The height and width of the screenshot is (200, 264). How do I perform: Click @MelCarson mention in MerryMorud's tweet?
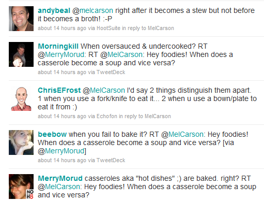tap(59, 187)
